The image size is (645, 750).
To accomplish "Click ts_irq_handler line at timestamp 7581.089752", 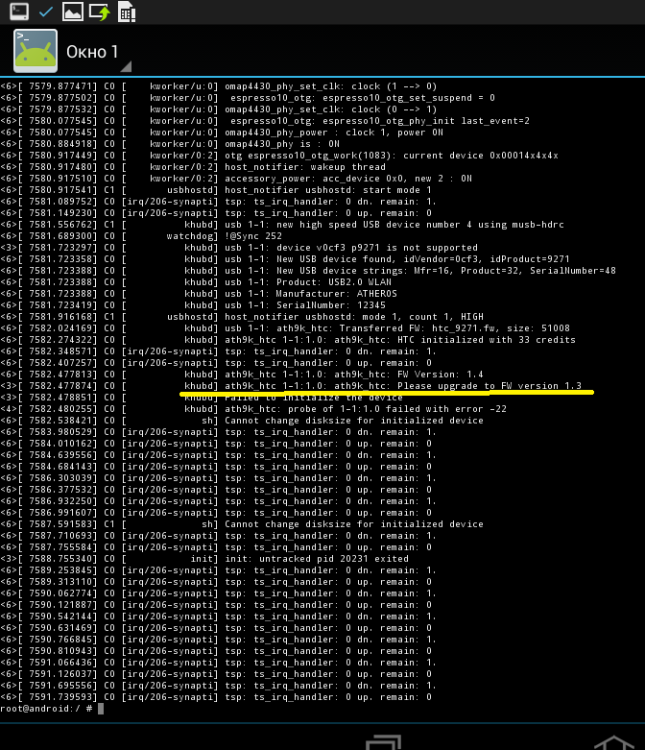I will [219, 201].
